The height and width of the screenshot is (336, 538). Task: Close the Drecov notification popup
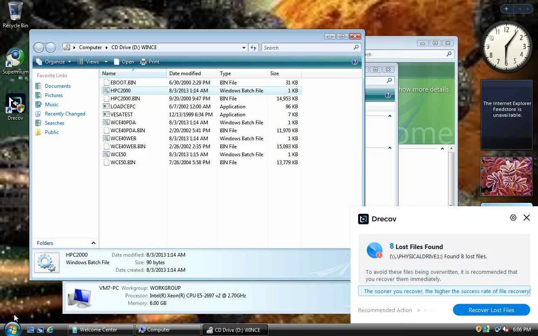[527, 218]
